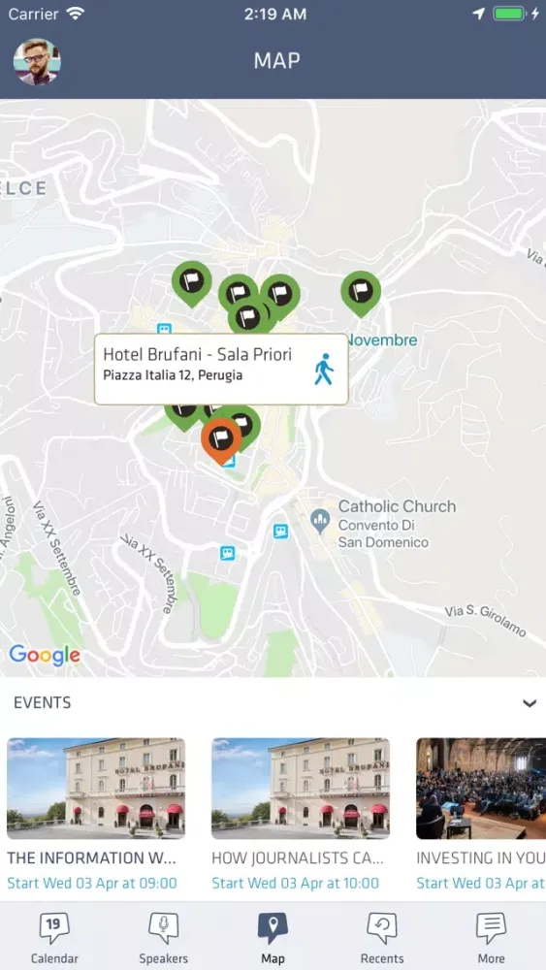Tap the Catholic Church map marker icon
This screenshot has height=970, width=546.
pos(320,522)
